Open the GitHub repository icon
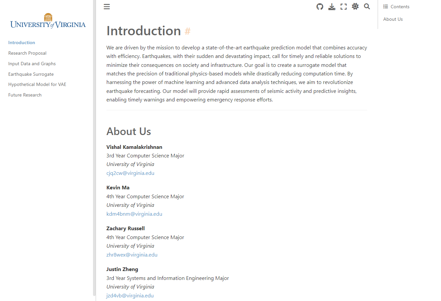Viewport: 441px width, 301px height. click(x=320, y=7)
